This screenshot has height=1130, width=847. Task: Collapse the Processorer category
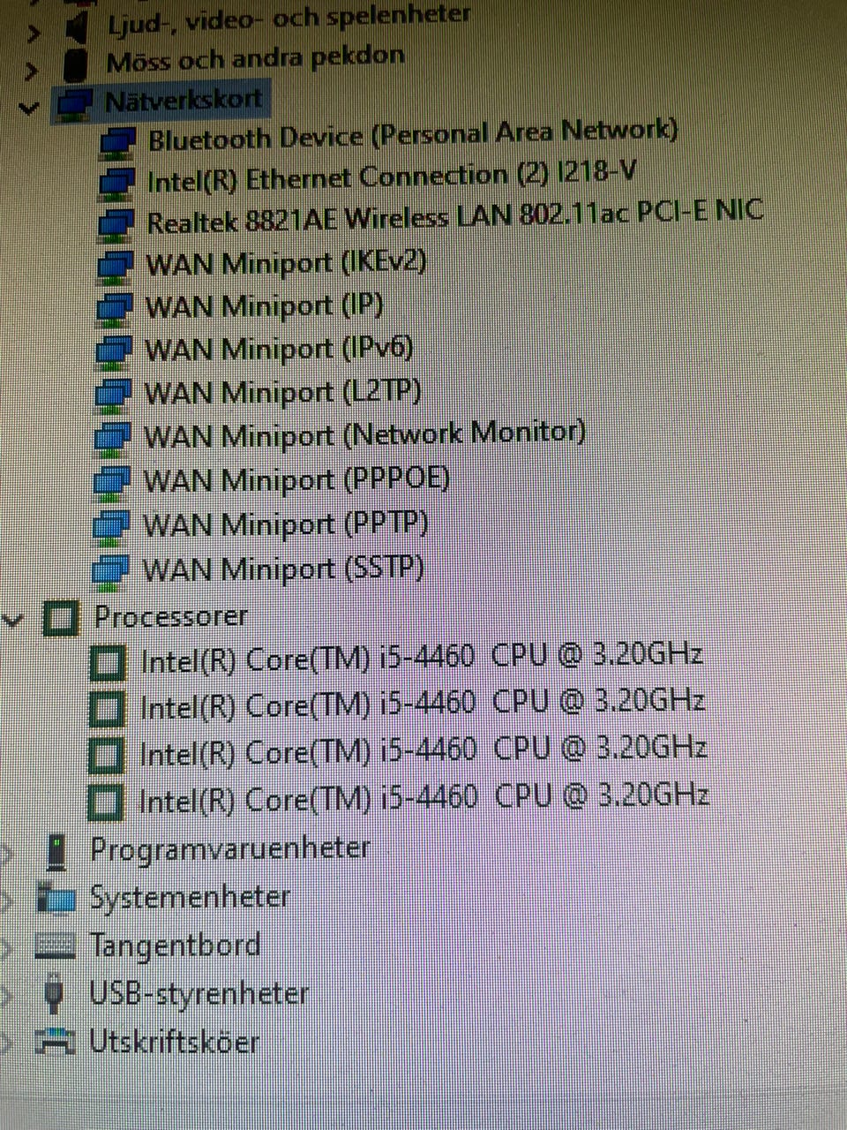tap(12, 620)
